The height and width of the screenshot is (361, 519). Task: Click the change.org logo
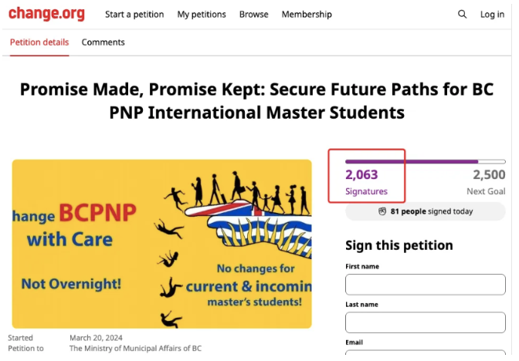[46, 14]
